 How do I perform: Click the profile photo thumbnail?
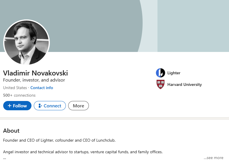point(27,42)
